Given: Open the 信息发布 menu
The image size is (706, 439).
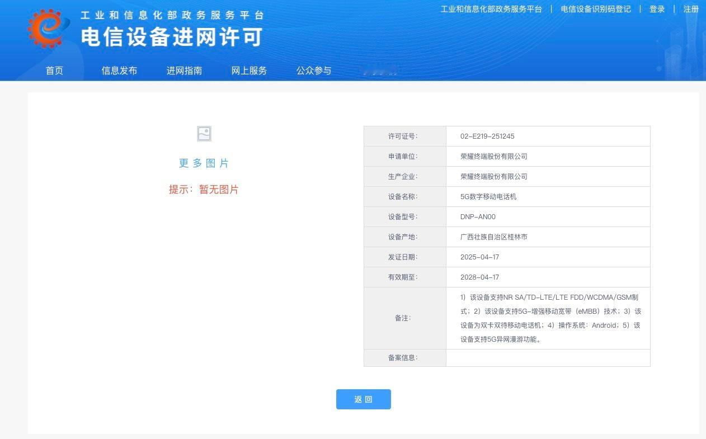Looking at the screenshot, I should [119, 70].
